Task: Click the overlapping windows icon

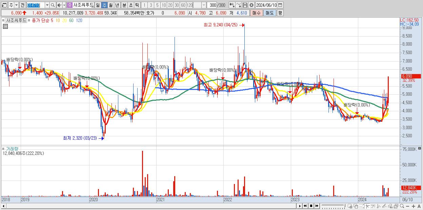Action: (356, 206)
